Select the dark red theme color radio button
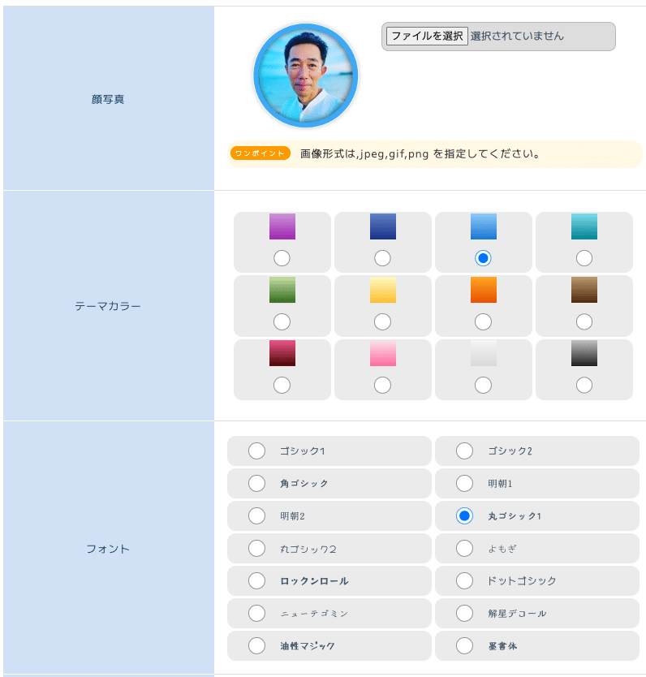The image size is (646, 677). pyautogui.click(x=282, y=385)
